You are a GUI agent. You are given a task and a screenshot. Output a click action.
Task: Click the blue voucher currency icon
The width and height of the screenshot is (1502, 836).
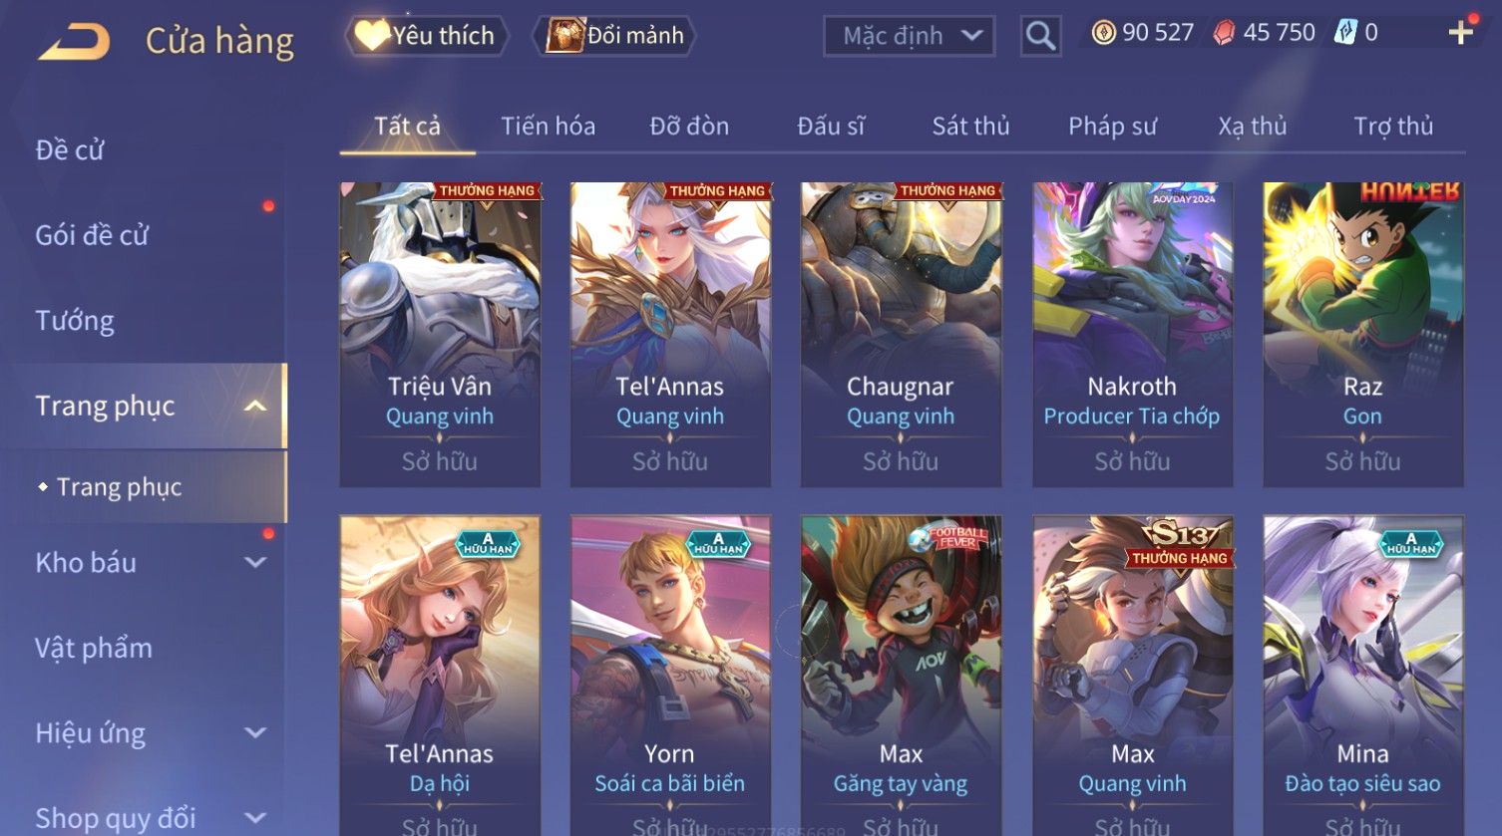[x=1345, y=33]
